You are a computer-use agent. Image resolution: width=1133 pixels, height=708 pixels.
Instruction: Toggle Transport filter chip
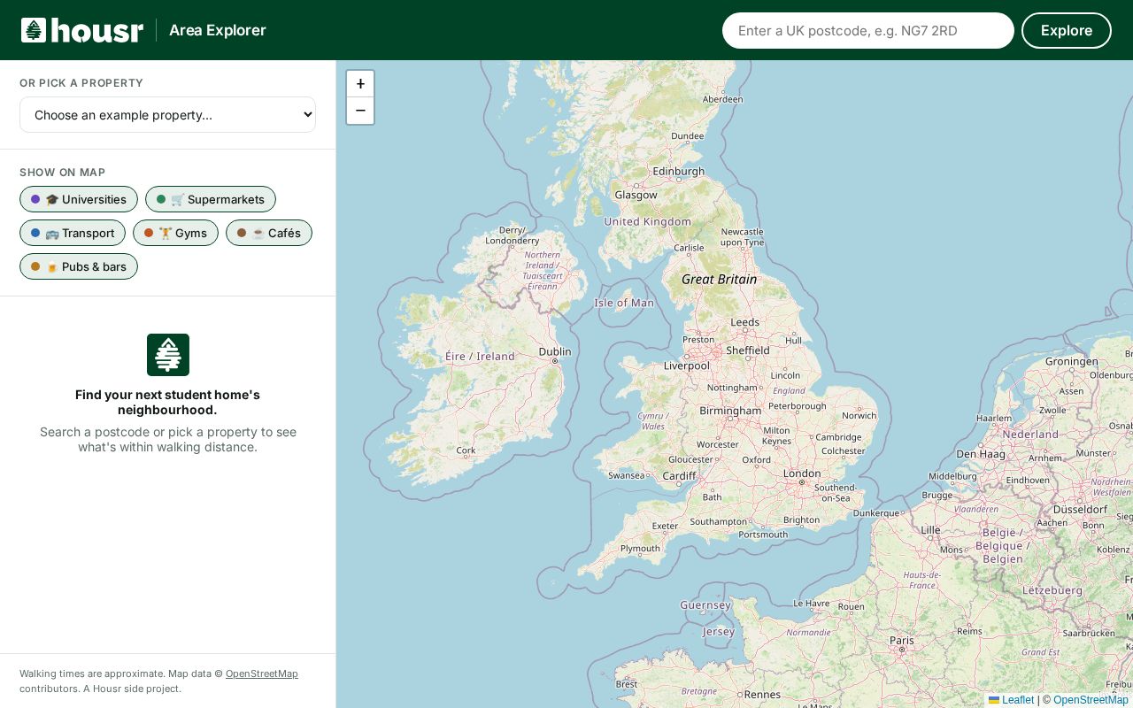(x=73, y=233)
